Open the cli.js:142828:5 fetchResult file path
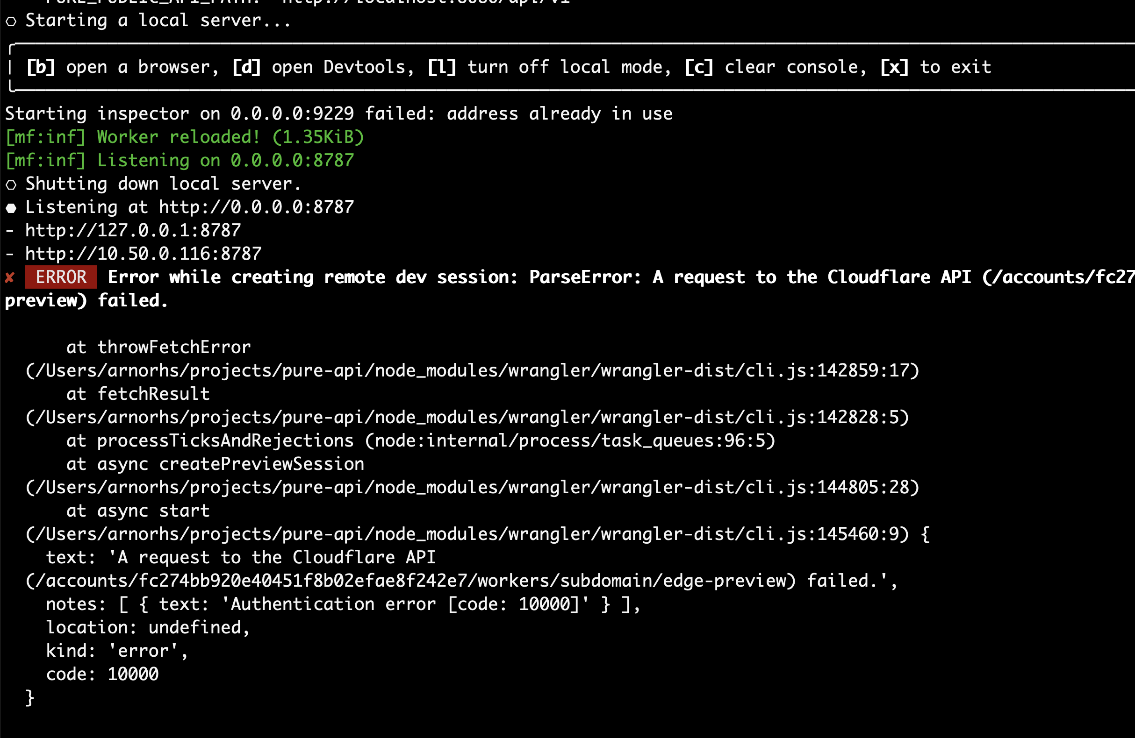This screenshot has width=1135, height=738. click(x=467, y=418)
